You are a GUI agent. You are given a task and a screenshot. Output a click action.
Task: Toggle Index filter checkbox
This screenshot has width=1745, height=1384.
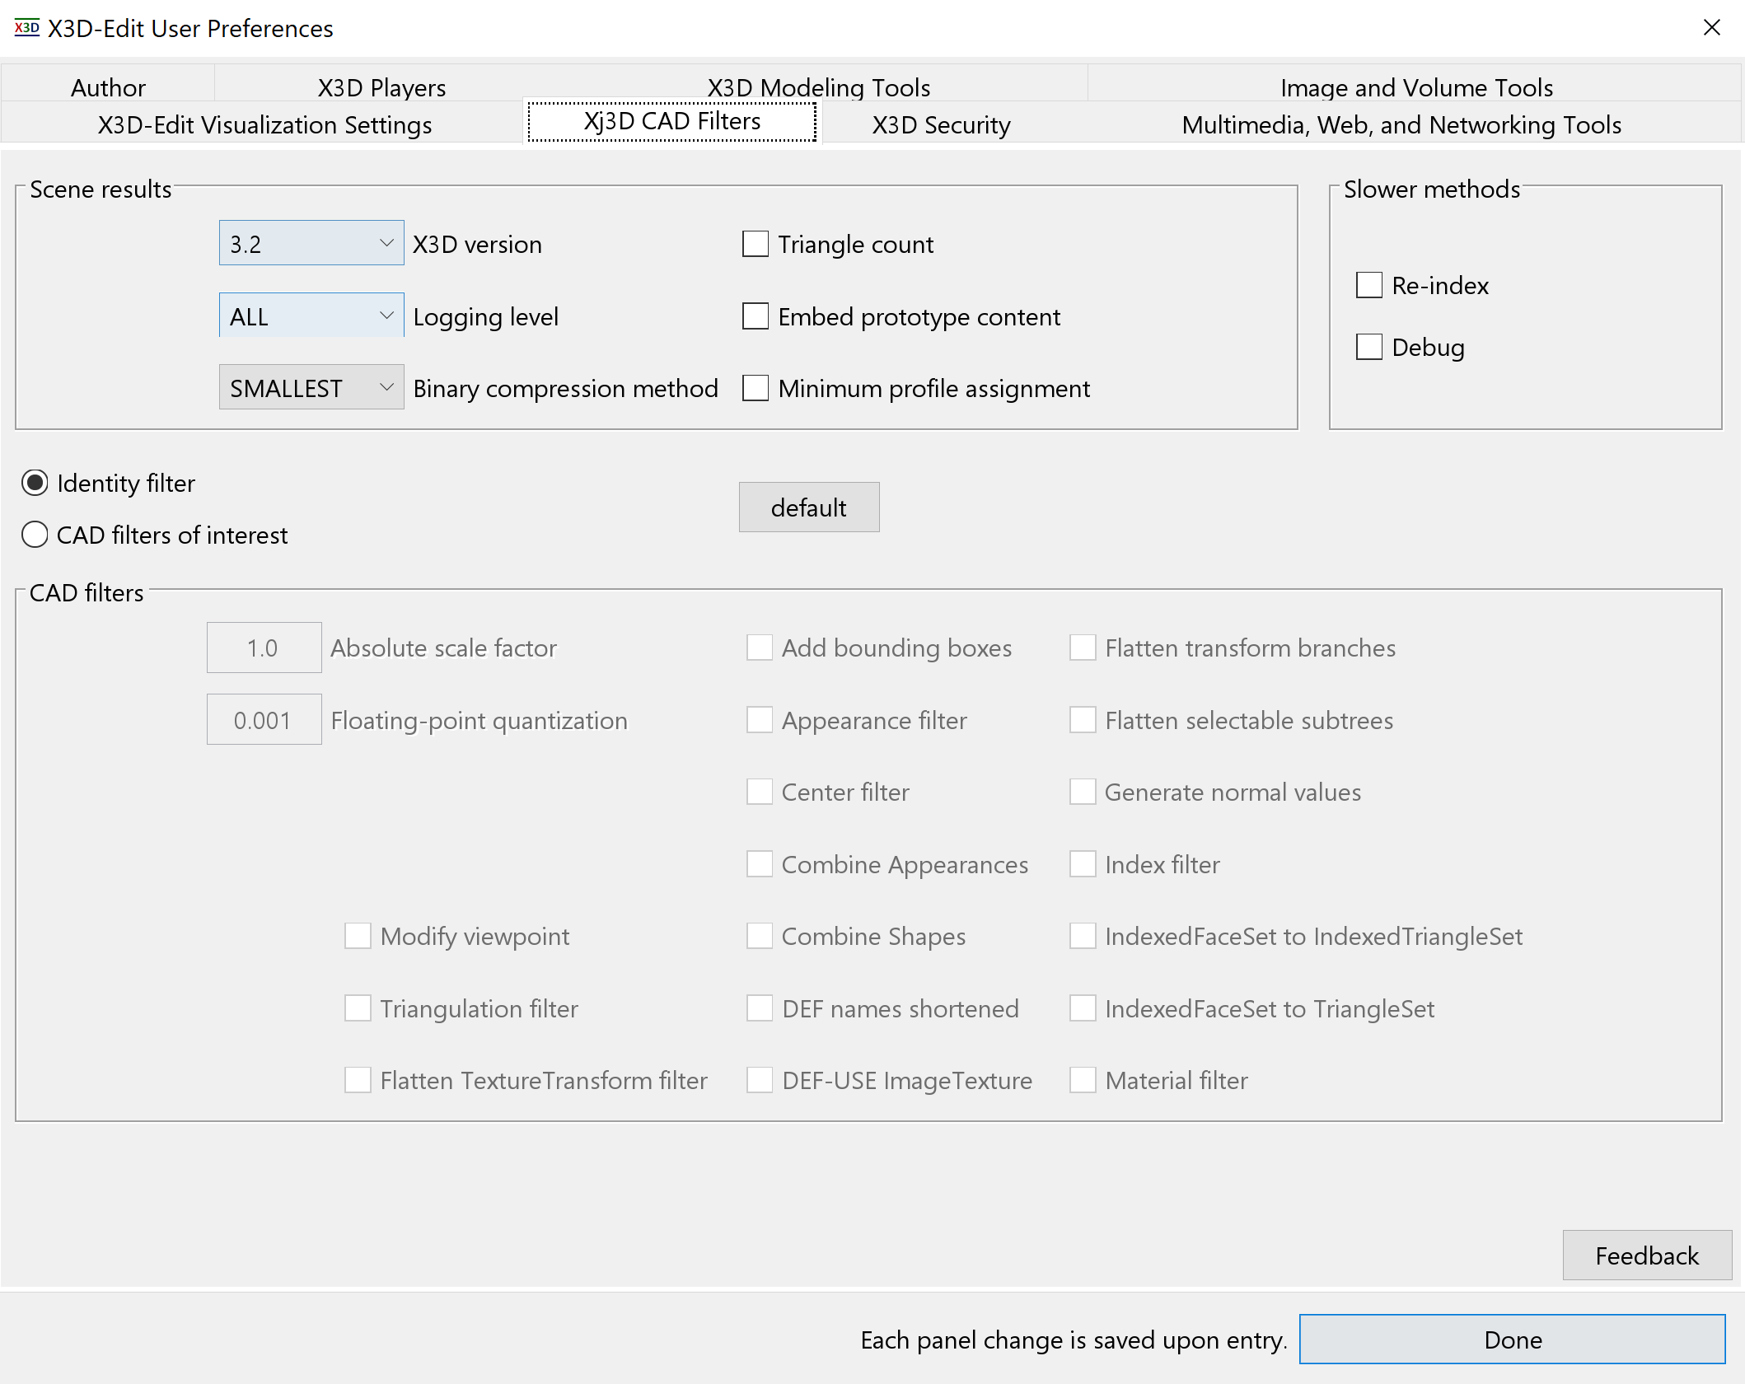tap(1082, 864)
